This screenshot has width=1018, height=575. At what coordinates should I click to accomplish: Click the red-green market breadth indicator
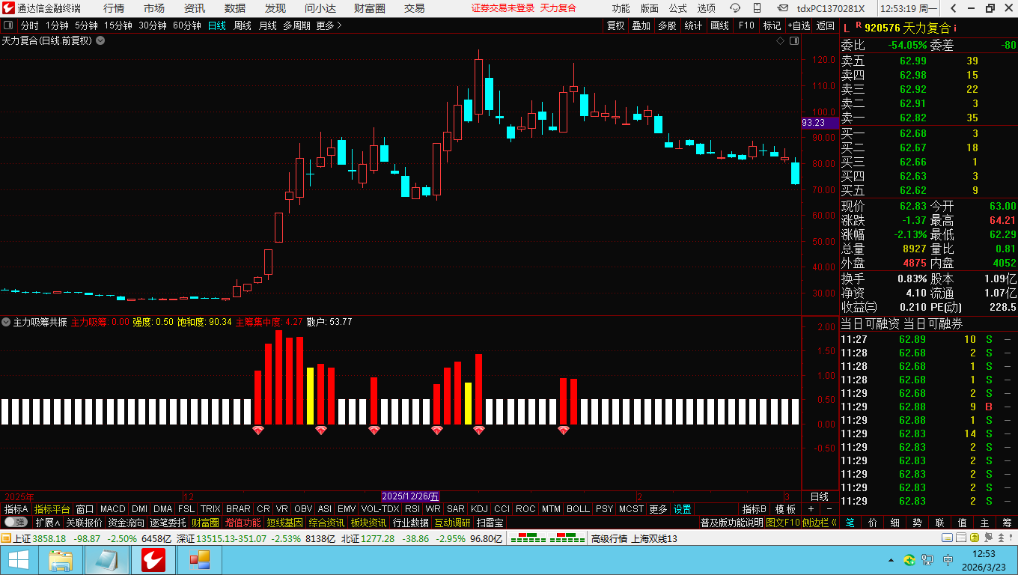(x=548, y=538)
